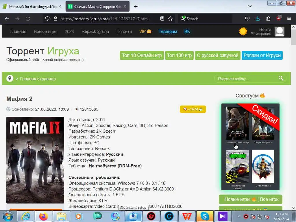Bookmark this page with the star icon
Viewport: 296px width, 222px height.
point(170,18)
